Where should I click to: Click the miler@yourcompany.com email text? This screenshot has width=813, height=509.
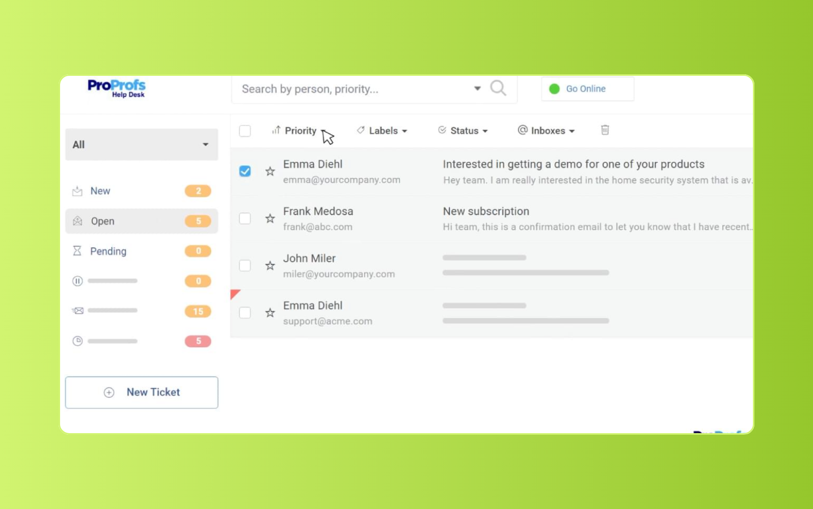[x=339, y=274]
